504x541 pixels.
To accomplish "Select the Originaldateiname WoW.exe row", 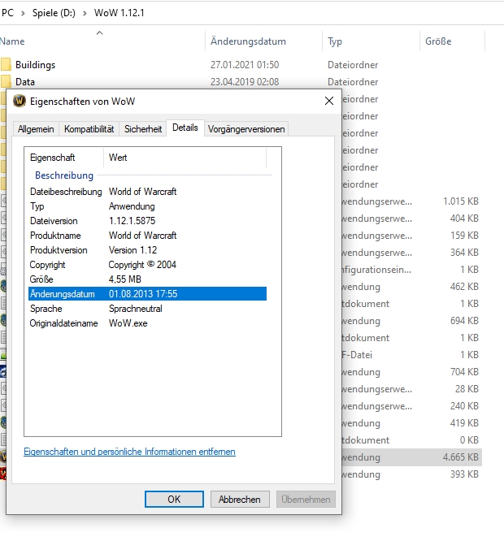I will 147,323.
